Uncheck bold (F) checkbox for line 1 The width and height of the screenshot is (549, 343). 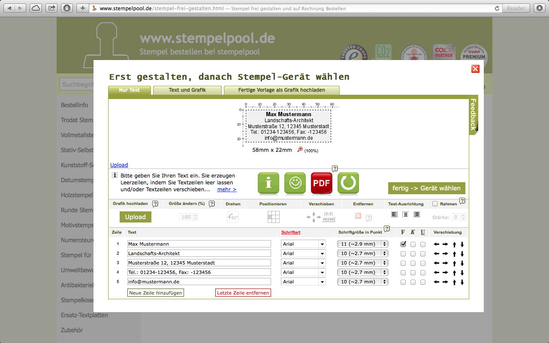coord(403,244)
